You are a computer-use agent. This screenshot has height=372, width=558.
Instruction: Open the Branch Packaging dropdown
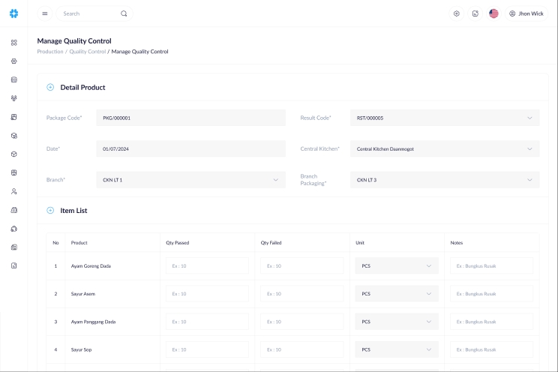point(445,180)
